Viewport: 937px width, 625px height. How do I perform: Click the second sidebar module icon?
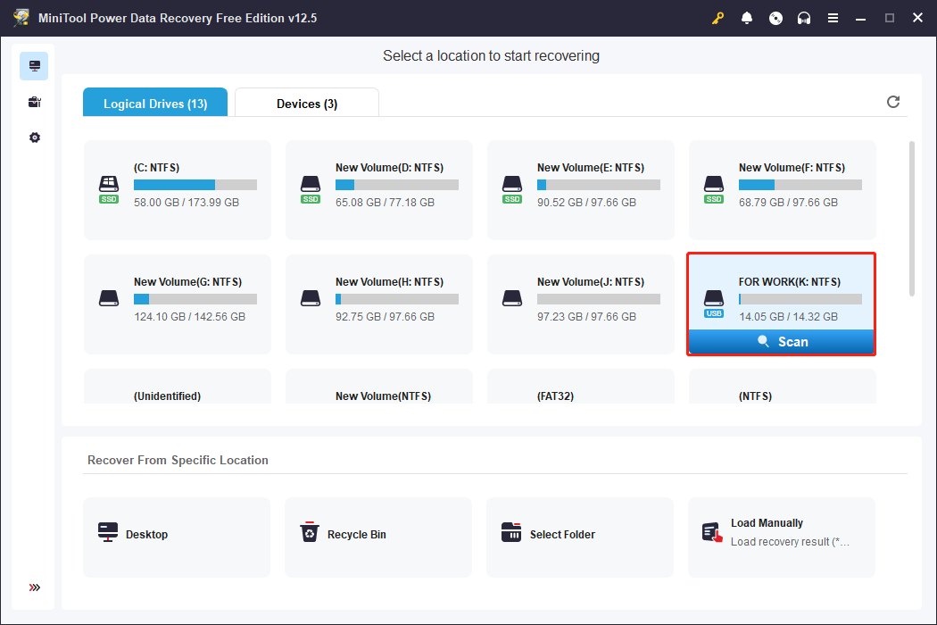(34, 101)
